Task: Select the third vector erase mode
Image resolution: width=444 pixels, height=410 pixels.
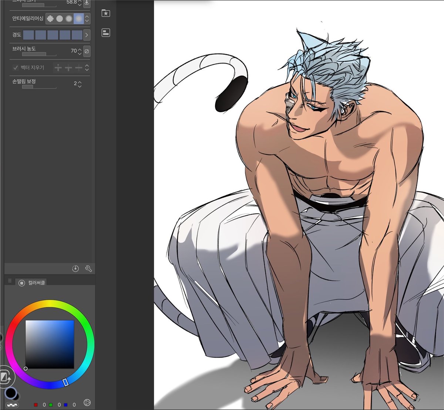Action: 78,68
